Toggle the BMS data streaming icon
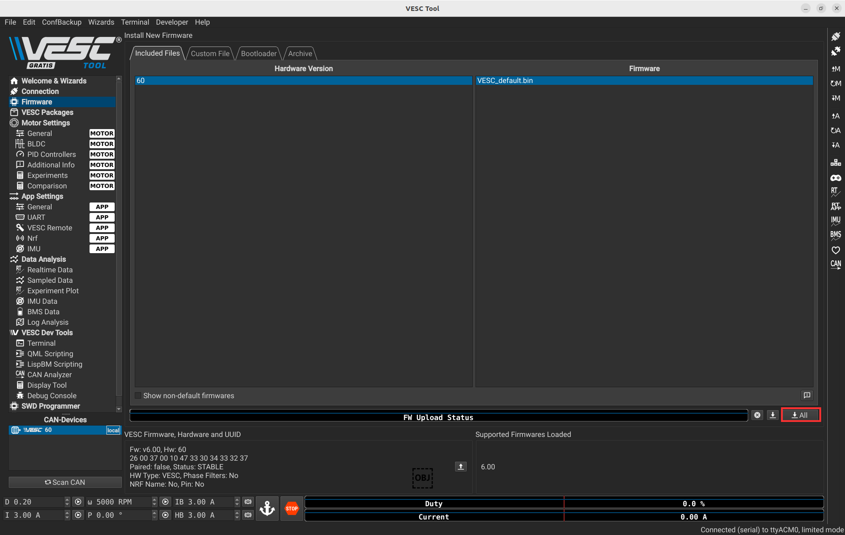Viewport: 845px width, 535px height. pyautogui.click(x=835, y=236)
